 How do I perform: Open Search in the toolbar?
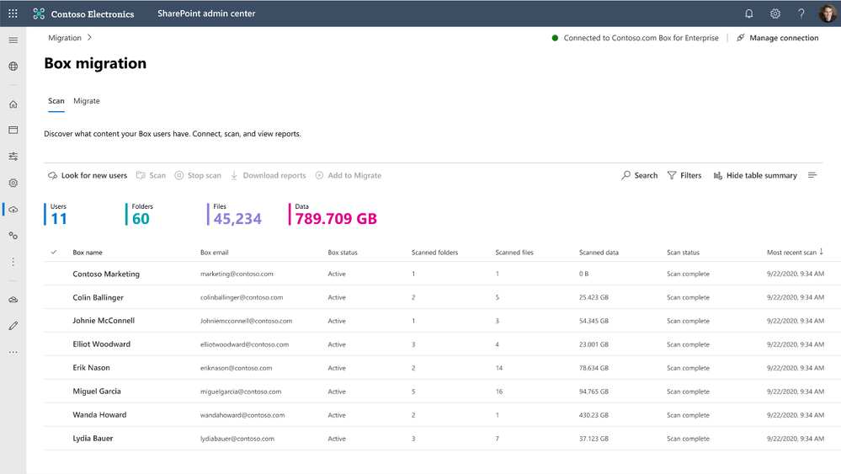[639, 175]
